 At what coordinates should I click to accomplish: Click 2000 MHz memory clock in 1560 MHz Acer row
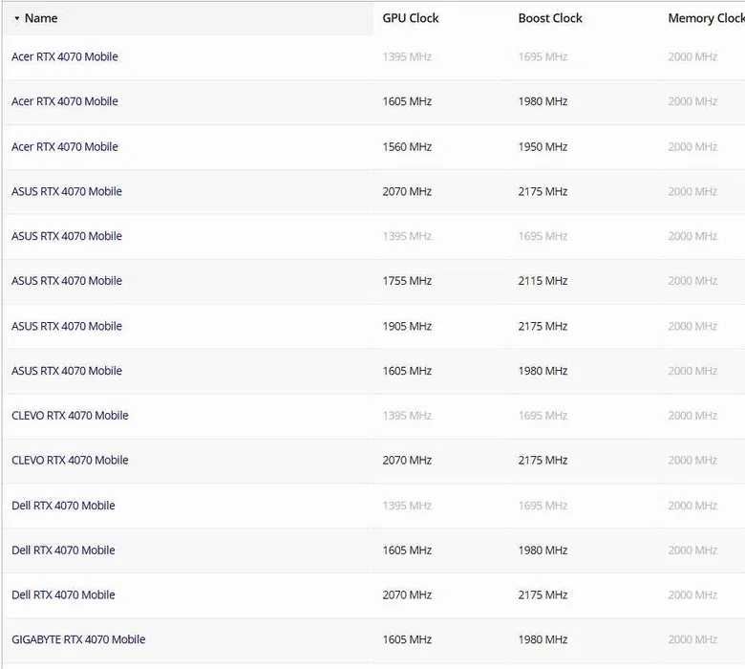692,147
